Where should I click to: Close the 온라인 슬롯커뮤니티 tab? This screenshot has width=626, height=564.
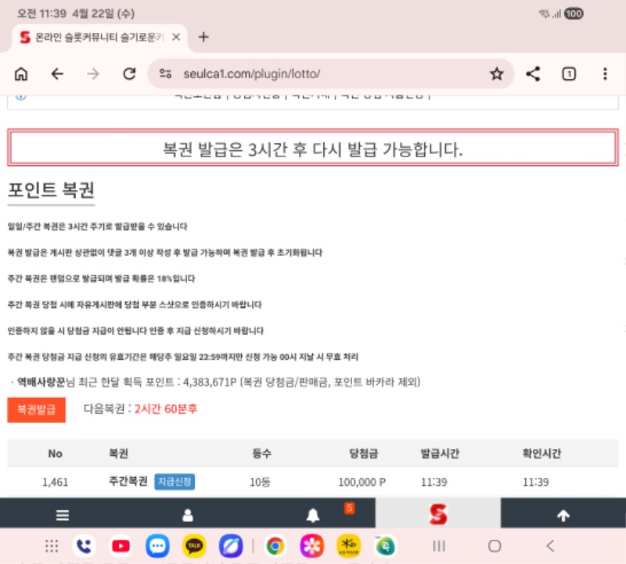click(176, 37)
